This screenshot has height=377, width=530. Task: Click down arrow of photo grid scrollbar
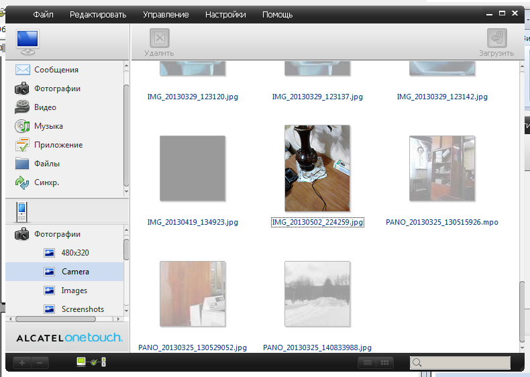pyautogui.click(x=522, y=347)
